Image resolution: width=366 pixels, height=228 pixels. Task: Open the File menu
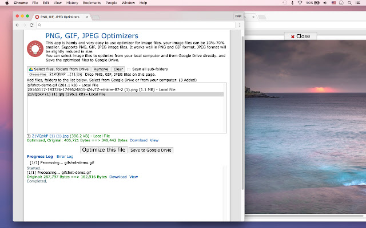tap(35, 3)
